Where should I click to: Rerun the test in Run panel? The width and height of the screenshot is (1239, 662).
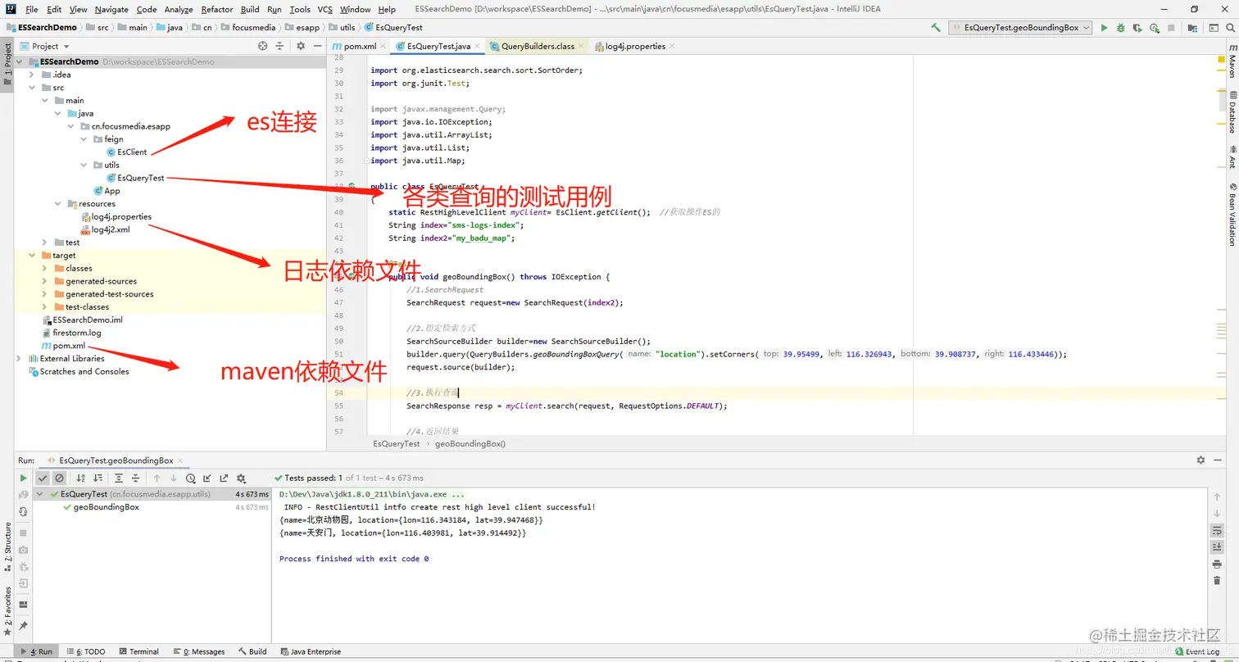tap(23, 478)
